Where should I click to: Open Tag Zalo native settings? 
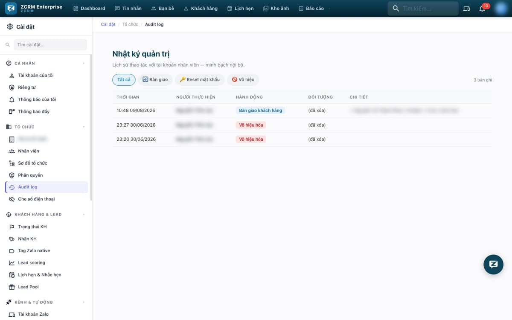47,250
